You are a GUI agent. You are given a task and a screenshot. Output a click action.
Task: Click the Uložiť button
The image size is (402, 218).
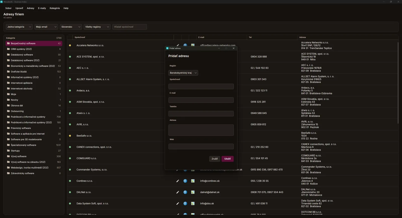pyautogui.click(x=227, y=159)
